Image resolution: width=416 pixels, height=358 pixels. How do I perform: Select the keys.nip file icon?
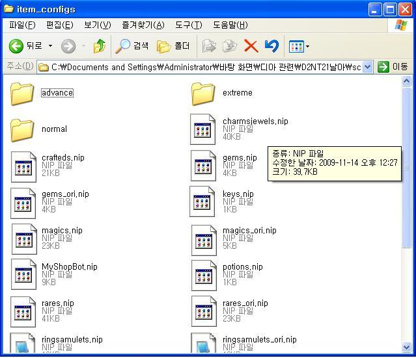202,201
